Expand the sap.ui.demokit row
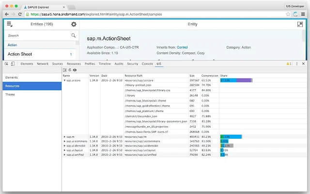310x194 pixels. pyautogui.click(x=64, y=145)
